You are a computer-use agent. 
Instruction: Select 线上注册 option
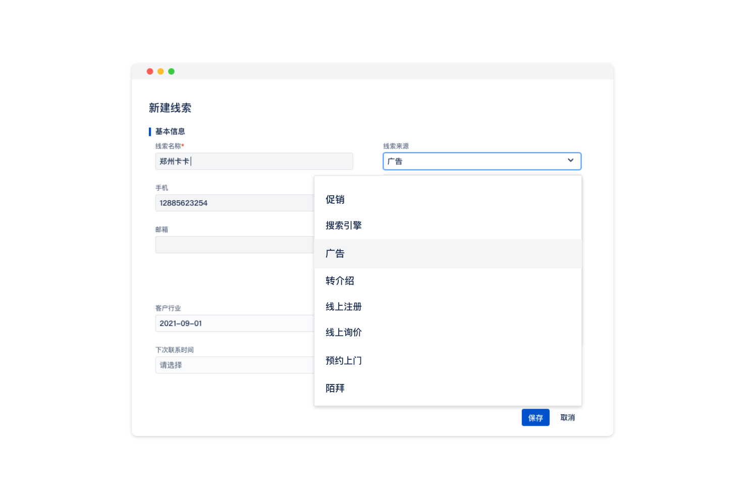click(x=344, y=307)
